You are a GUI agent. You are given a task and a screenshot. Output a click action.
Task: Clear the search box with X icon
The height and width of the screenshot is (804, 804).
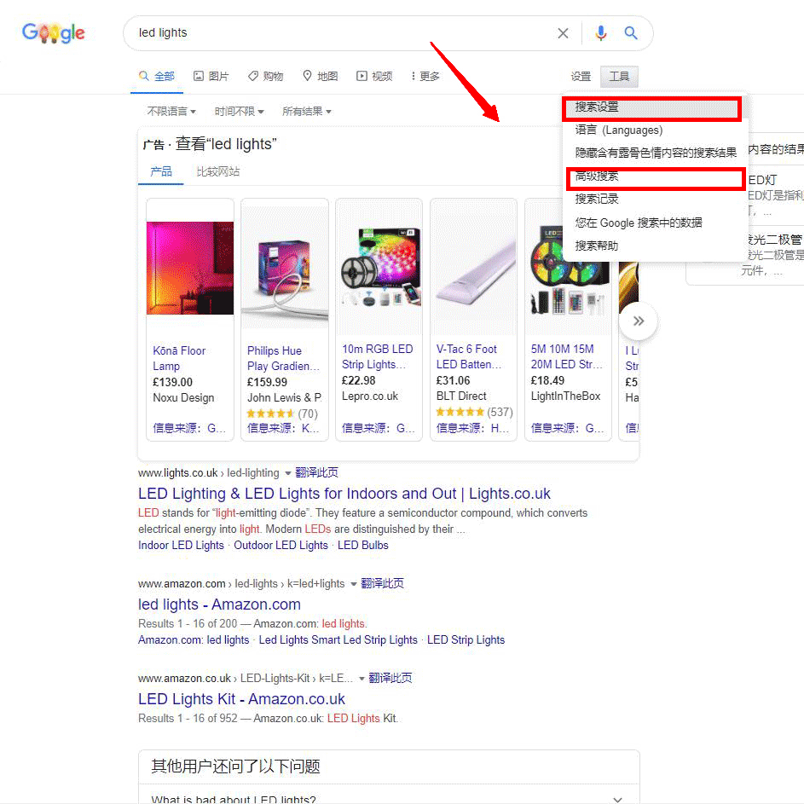(563, 33)
